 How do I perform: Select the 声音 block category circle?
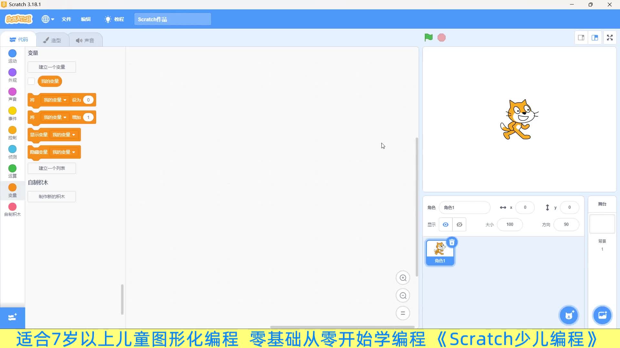click(x=12, y=92)
